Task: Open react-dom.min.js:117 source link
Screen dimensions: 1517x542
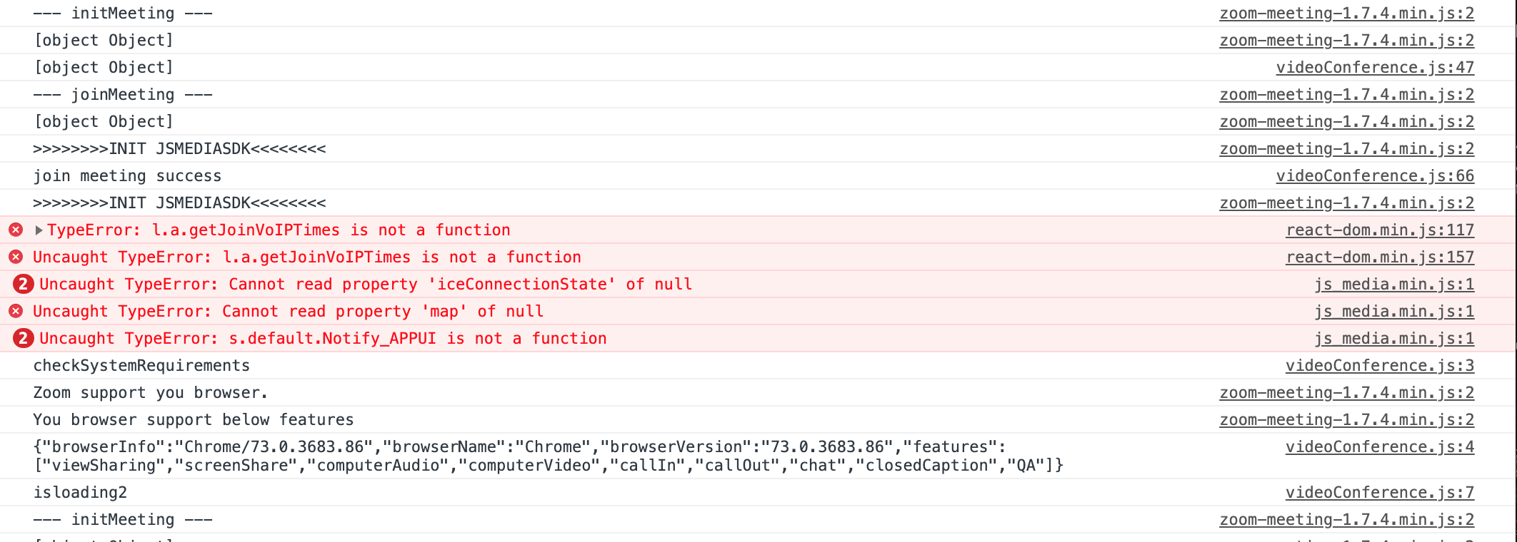Action: 1380,230
